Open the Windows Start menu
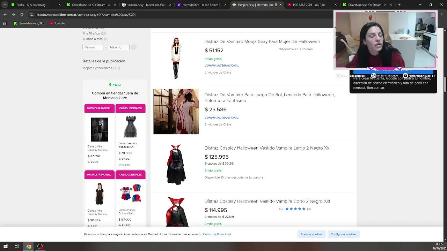 click(x=5, y=246)
